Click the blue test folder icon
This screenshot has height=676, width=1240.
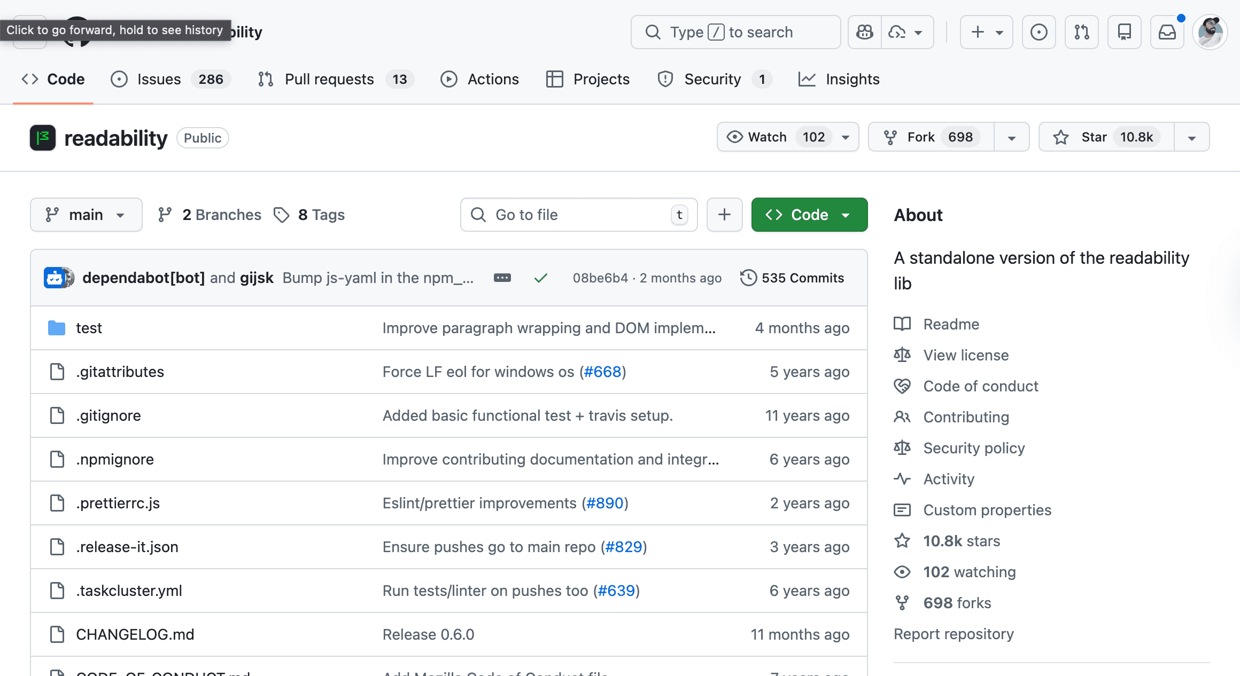[x=57, y=327]
